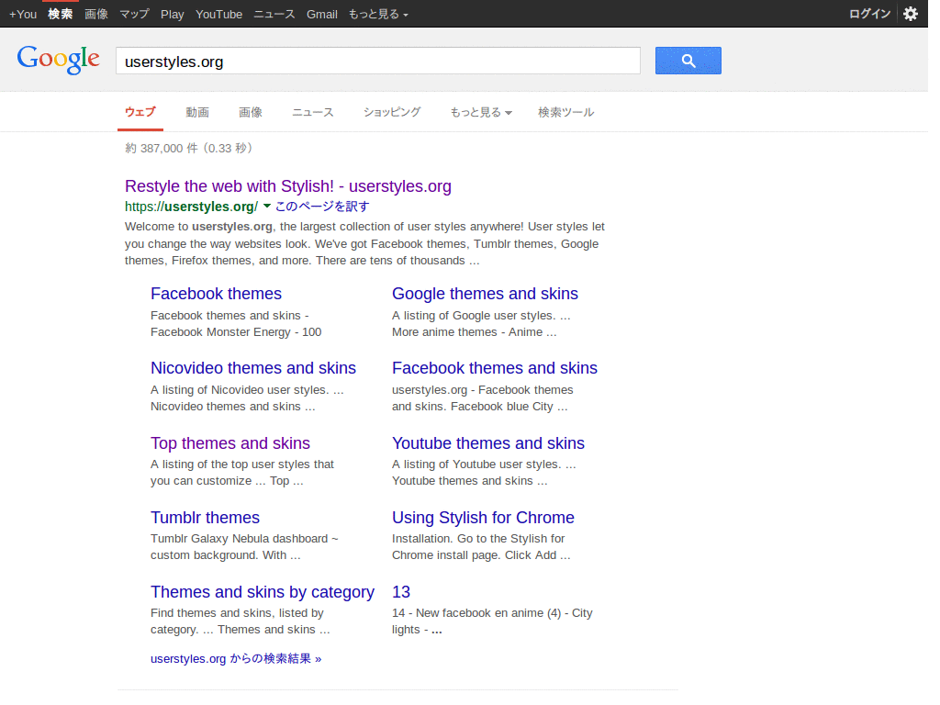
Task: Open the sitelink titled 13
Action: click(401, 592)
